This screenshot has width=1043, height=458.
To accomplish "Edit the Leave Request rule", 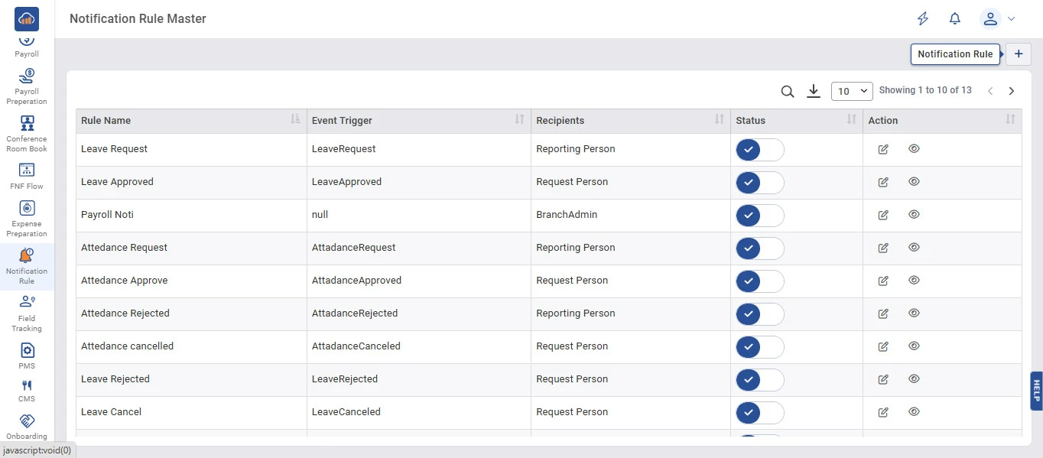I will click(x=883, y=149).
